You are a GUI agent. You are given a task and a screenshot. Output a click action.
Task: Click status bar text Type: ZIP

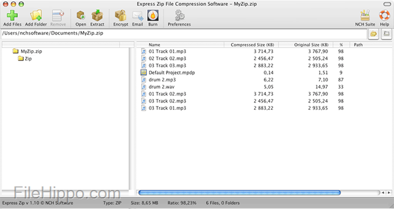[112, 203]
